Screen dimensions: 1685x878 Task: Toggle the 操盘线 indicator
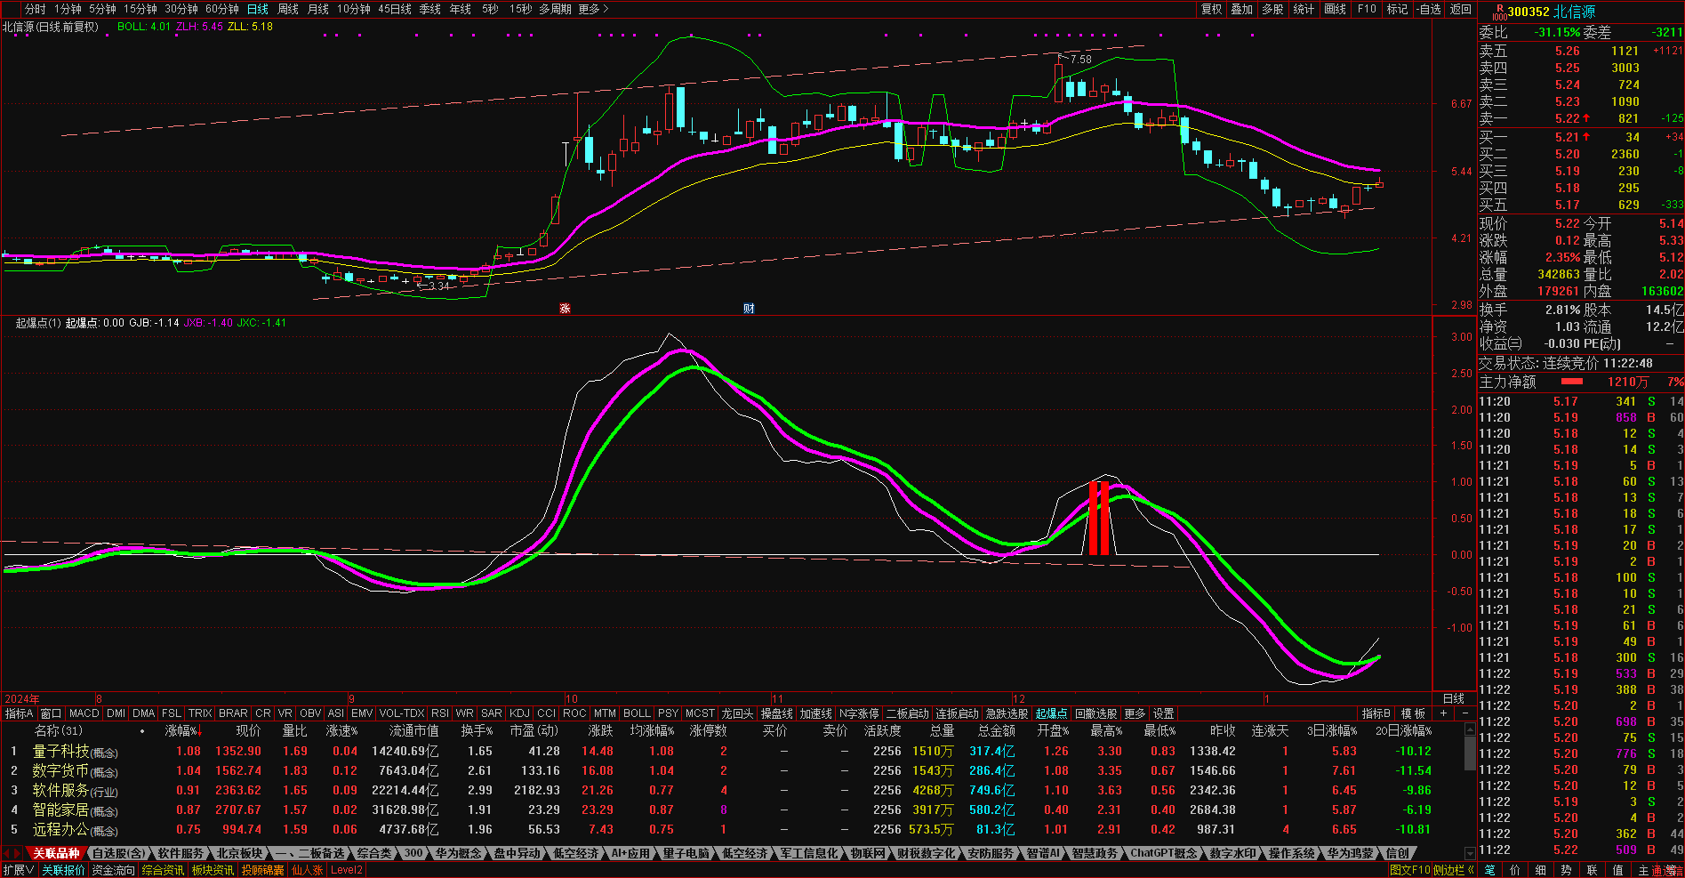pyautogui.click(x=776, y=713)
